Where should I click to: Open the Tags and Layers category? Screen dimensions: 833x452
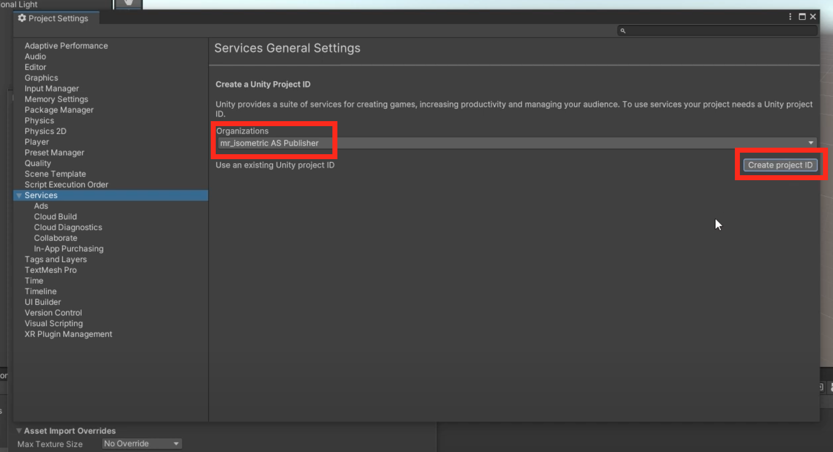pos(56,259)
